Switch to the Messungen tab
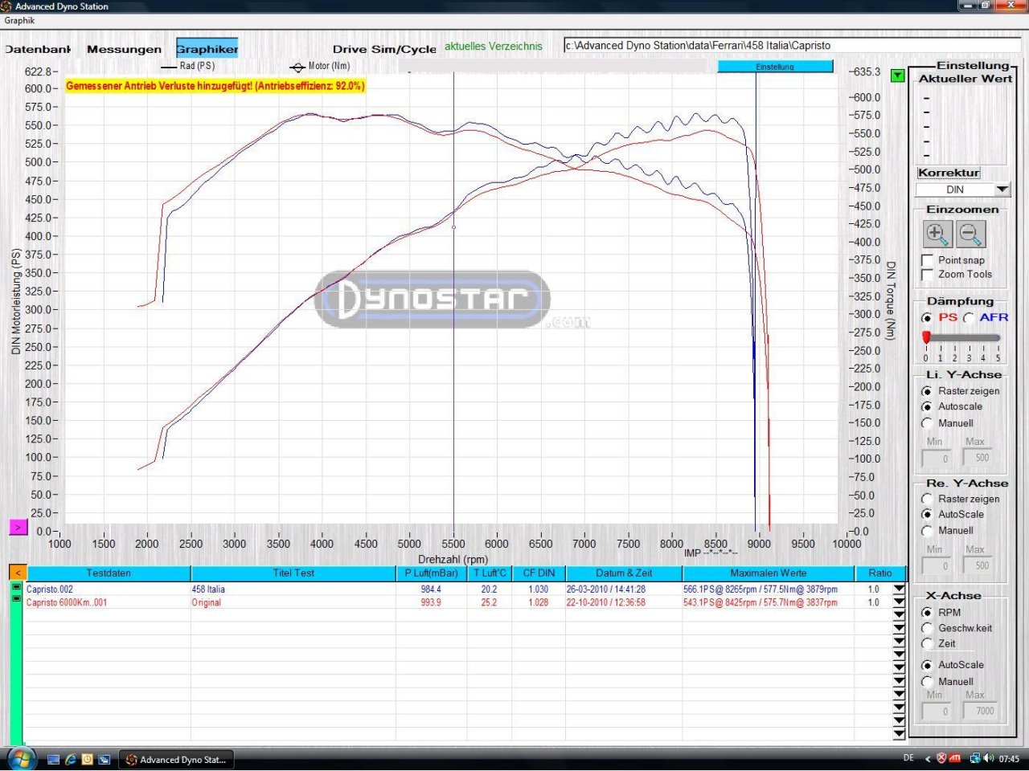This screenshot has height=771, width=1029. pos(124,49)
